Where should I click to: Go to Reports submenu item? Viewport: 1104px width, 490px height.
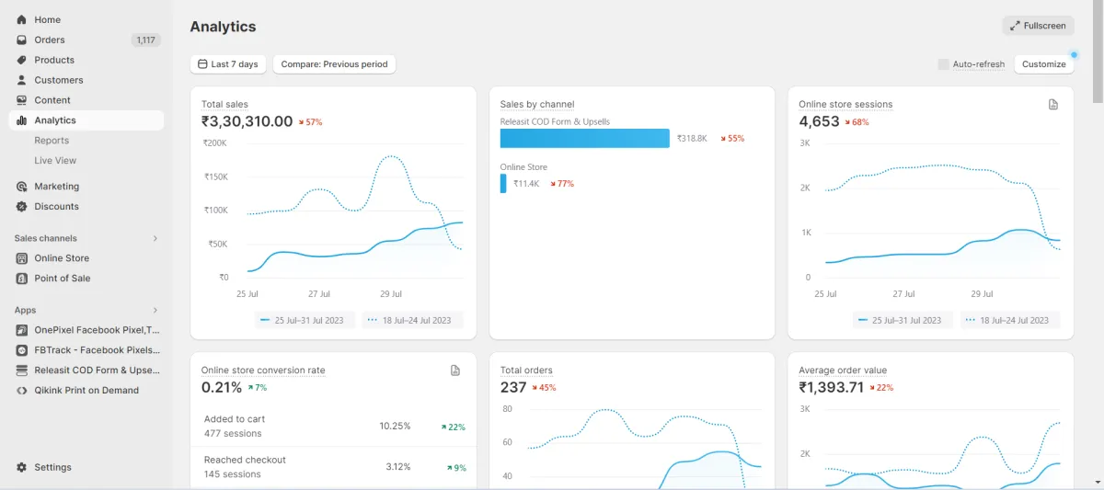(x=52, y=141)
